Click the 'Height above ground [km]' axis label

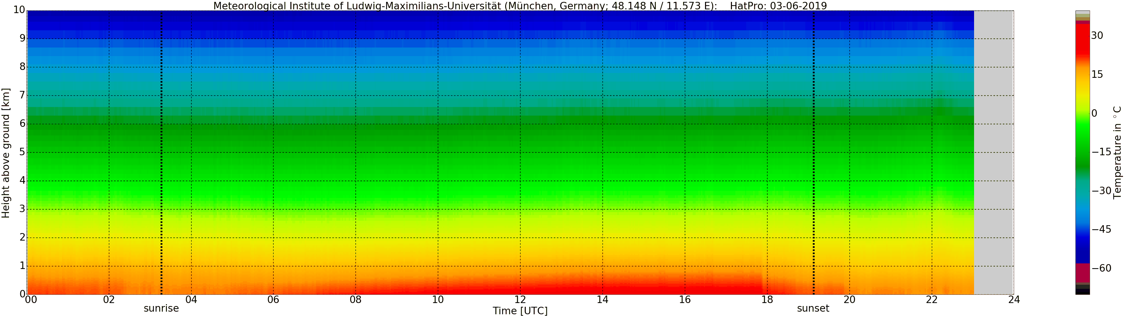click(6, 153)
